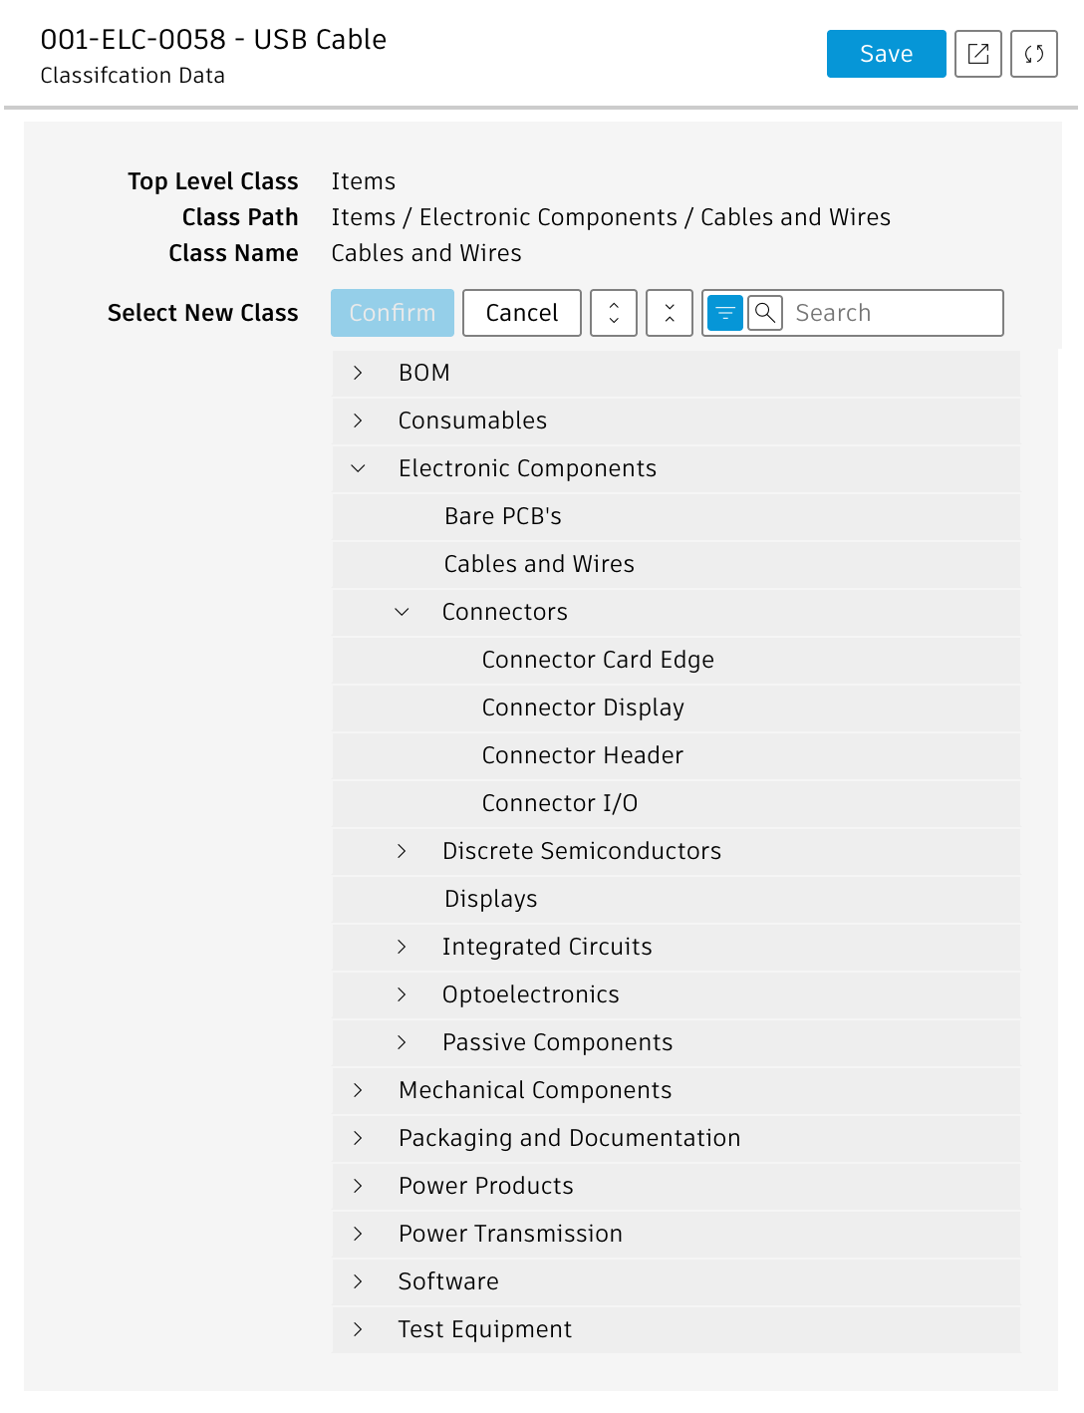
Task: Select the Bare PCB's class
Action: coord(503,516)
